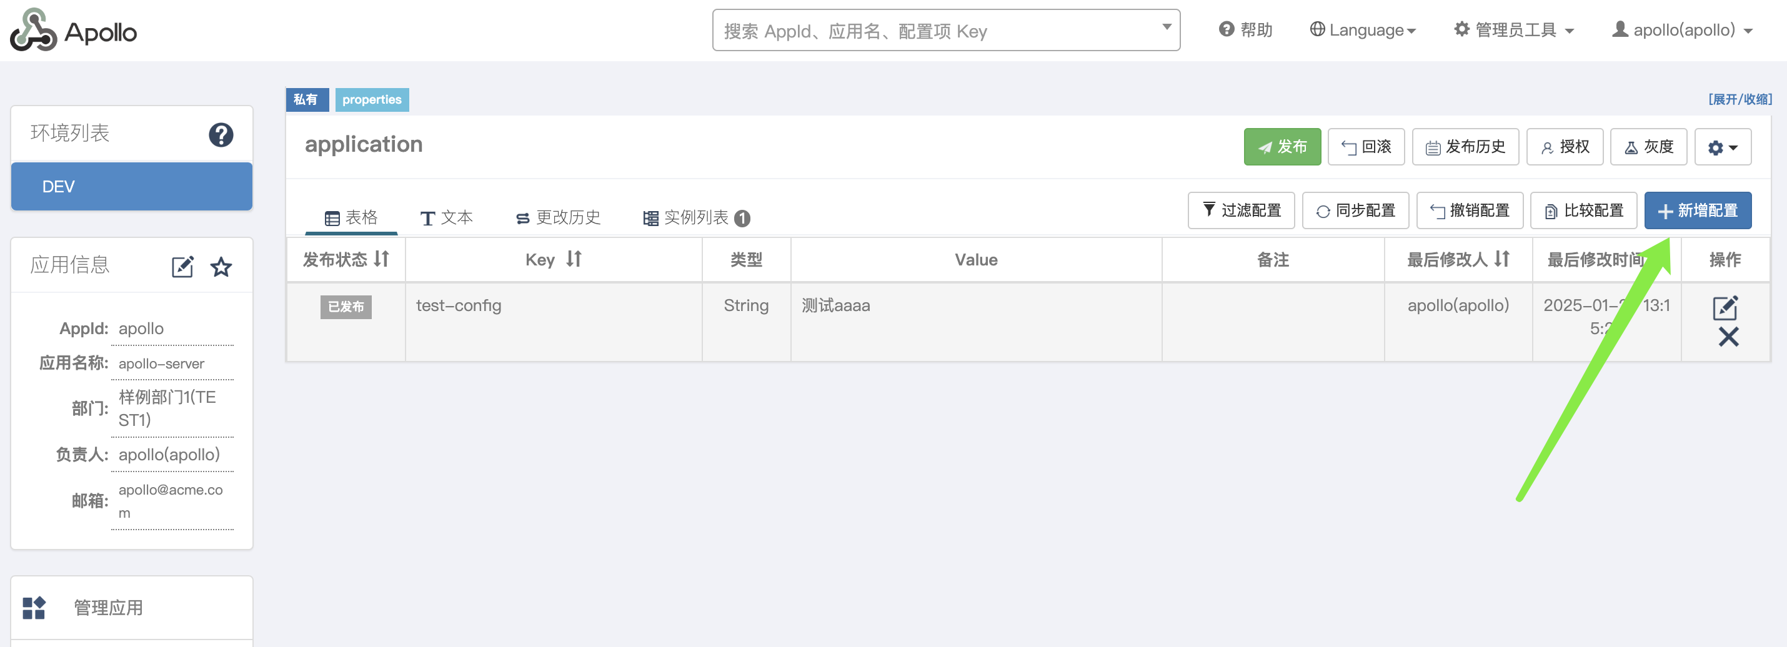Edit app info with pencil icon
This screenshot has width=1787, height=647.
[x=182, y=266]
